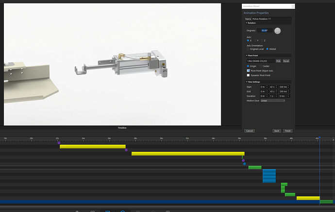The image size is (335, 212).
Task: Open the Motion Ease dropdown
Action: [273, 101]
